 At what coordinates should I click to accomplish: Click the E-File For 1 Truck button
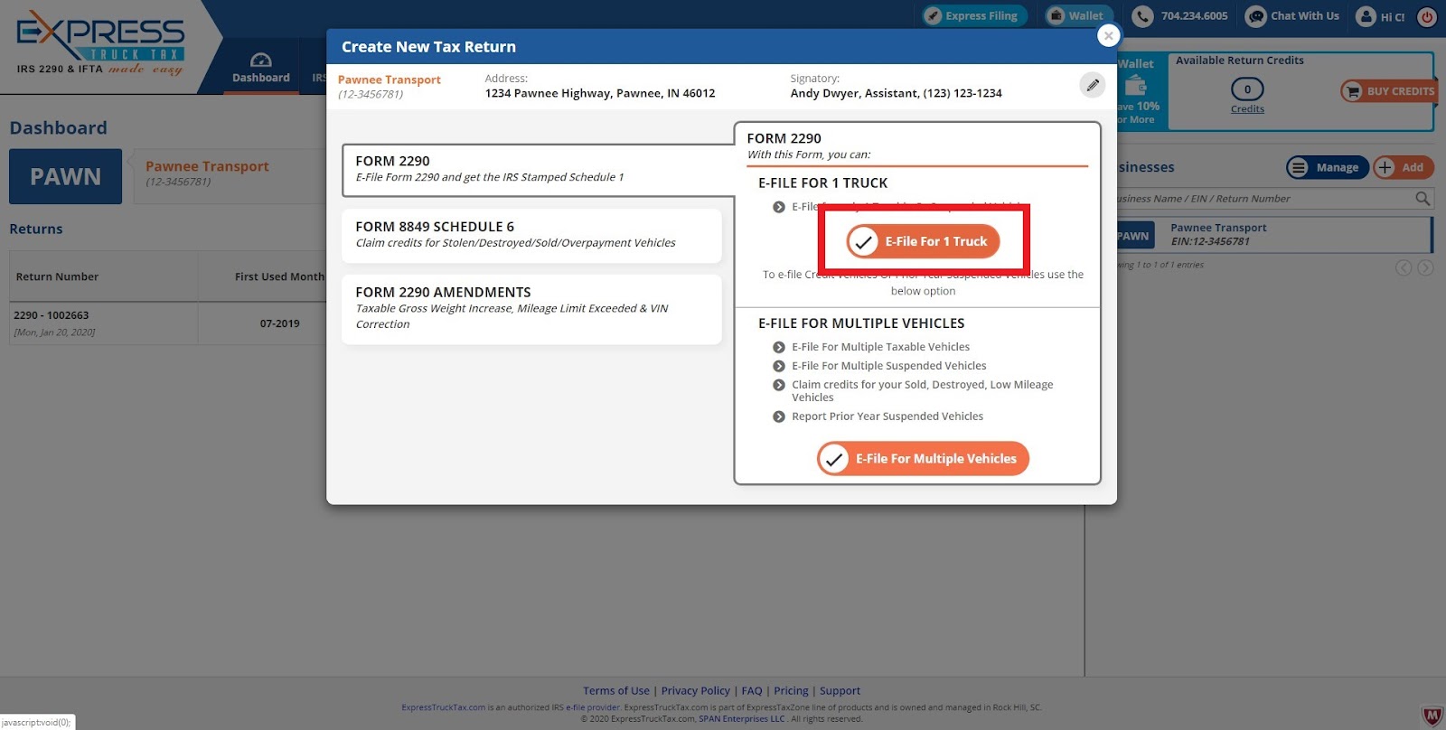click(x=923, y=241)
